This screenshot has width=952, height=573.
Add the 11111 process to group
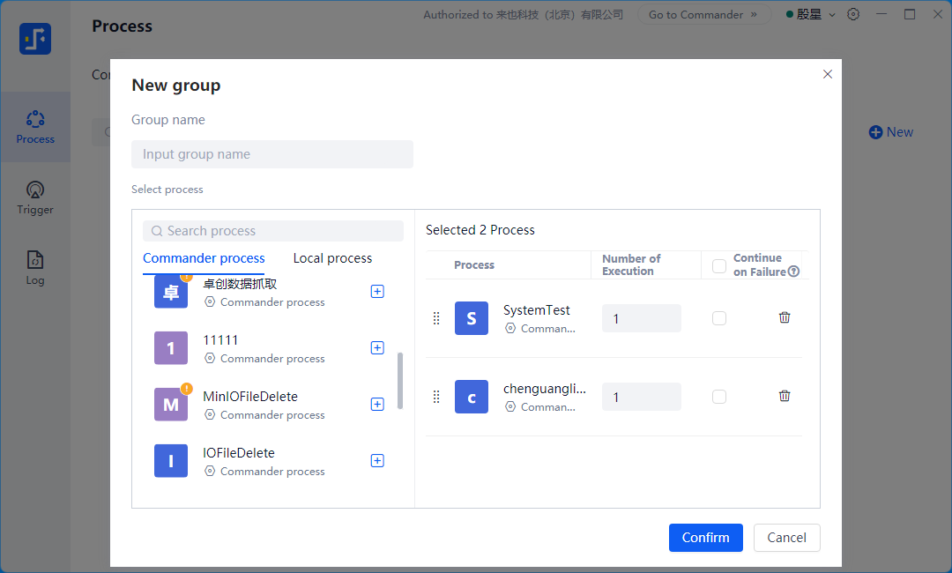(x=377, y=348)
